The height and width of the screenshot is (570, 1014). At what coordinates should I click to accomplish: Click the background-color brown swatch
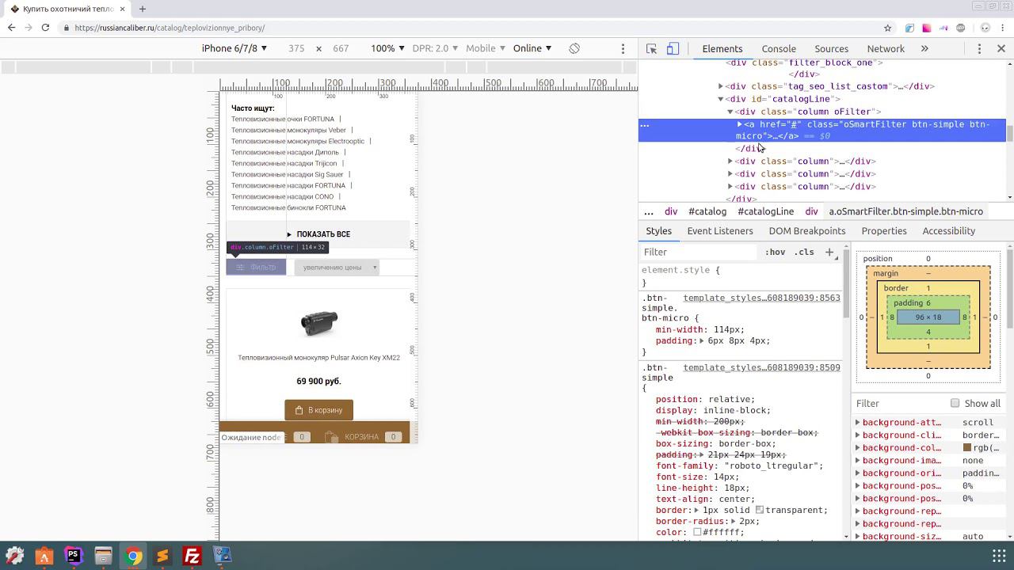(967, 448)
